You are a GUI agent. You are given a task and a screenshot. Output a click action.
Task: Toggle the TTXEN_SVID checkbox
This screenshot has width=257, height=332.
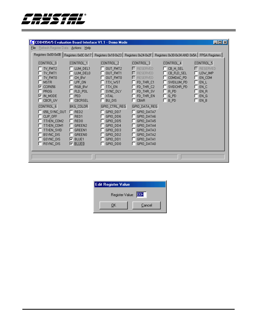(x=40, y=130)
